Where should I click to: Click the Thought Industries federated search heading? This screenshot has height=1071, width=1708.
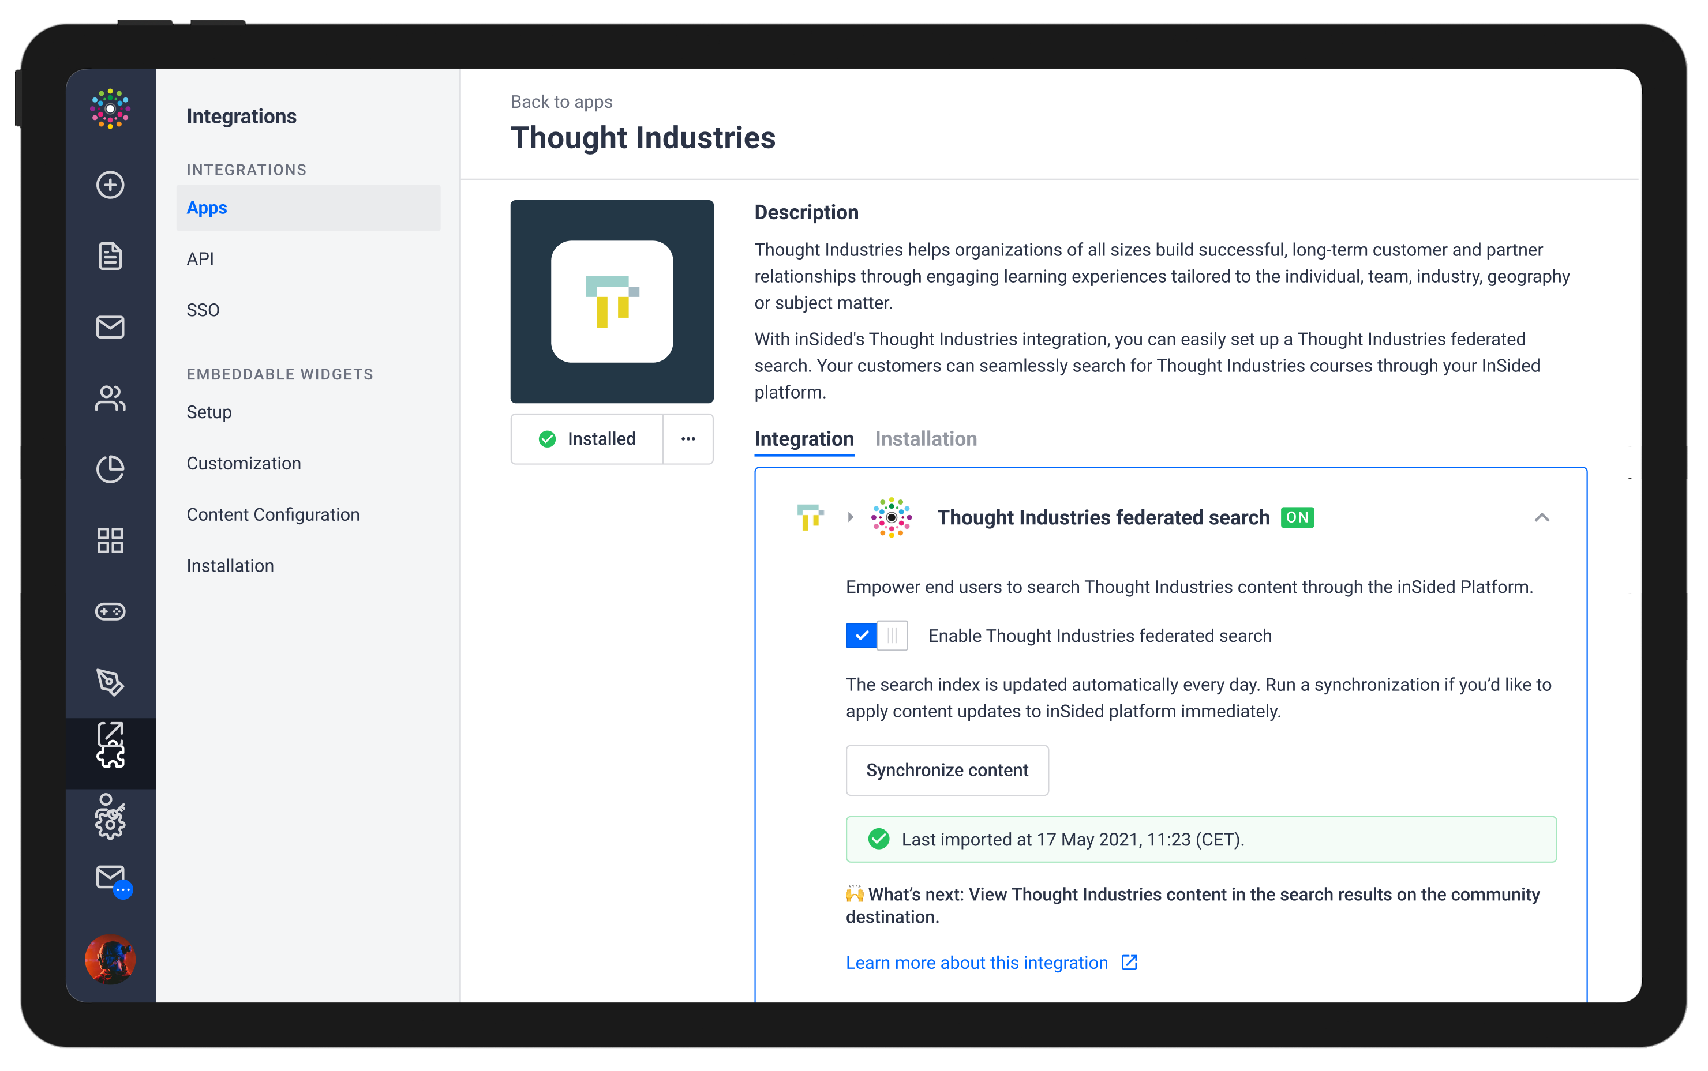pos(1103,517)
